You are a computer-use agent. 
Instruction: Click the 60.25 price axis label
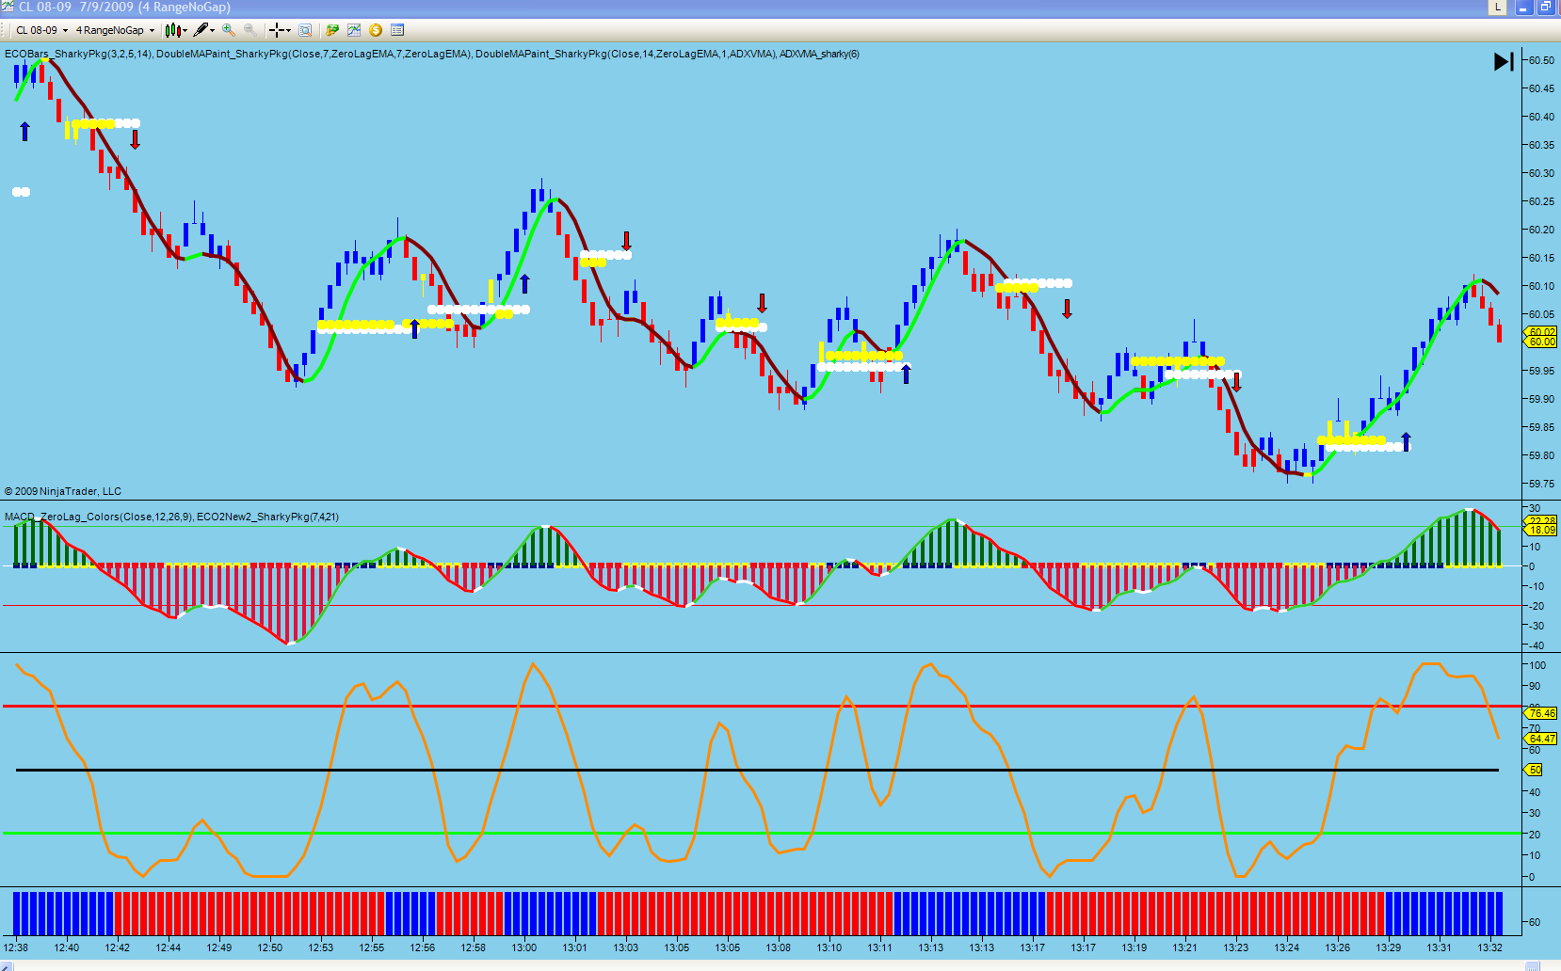(x=1541, y=201)
